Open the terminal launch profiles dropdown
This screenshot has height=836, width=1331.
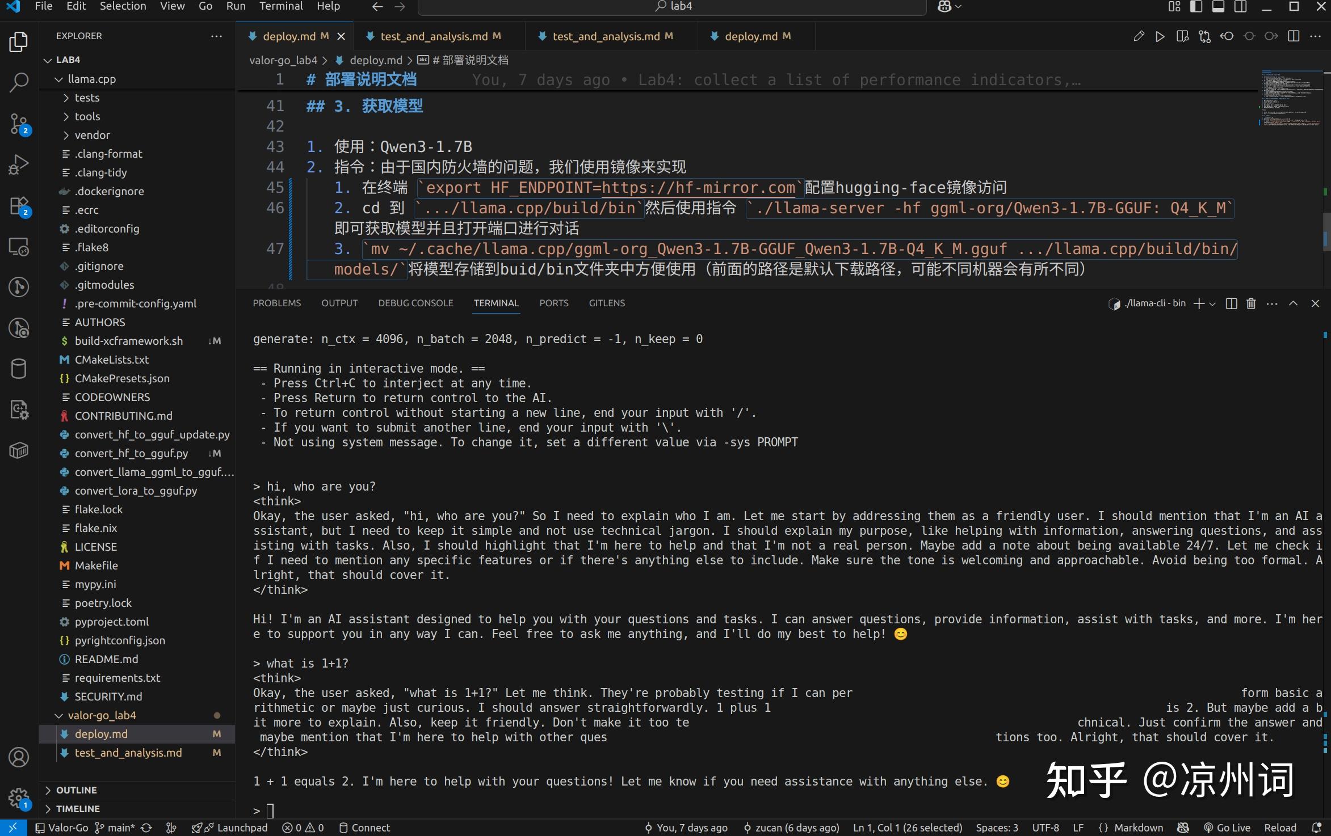pos(1213,303)
